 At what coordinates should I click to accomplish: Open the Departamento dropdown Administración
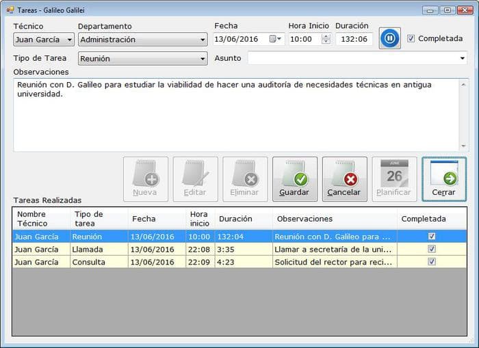142,40
